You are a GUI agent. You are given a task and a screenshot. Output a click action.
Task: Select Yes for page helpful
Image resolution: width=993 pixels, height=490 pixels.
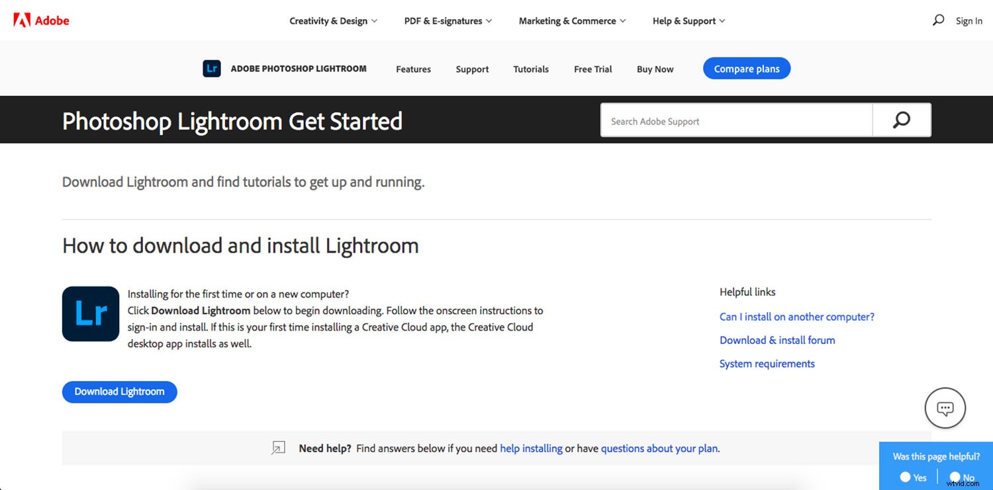906,477
